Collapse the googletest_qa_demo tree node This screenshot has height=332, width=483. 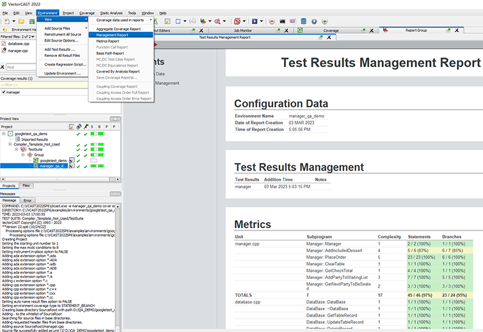pyautogui.click(x=4, y=133)
